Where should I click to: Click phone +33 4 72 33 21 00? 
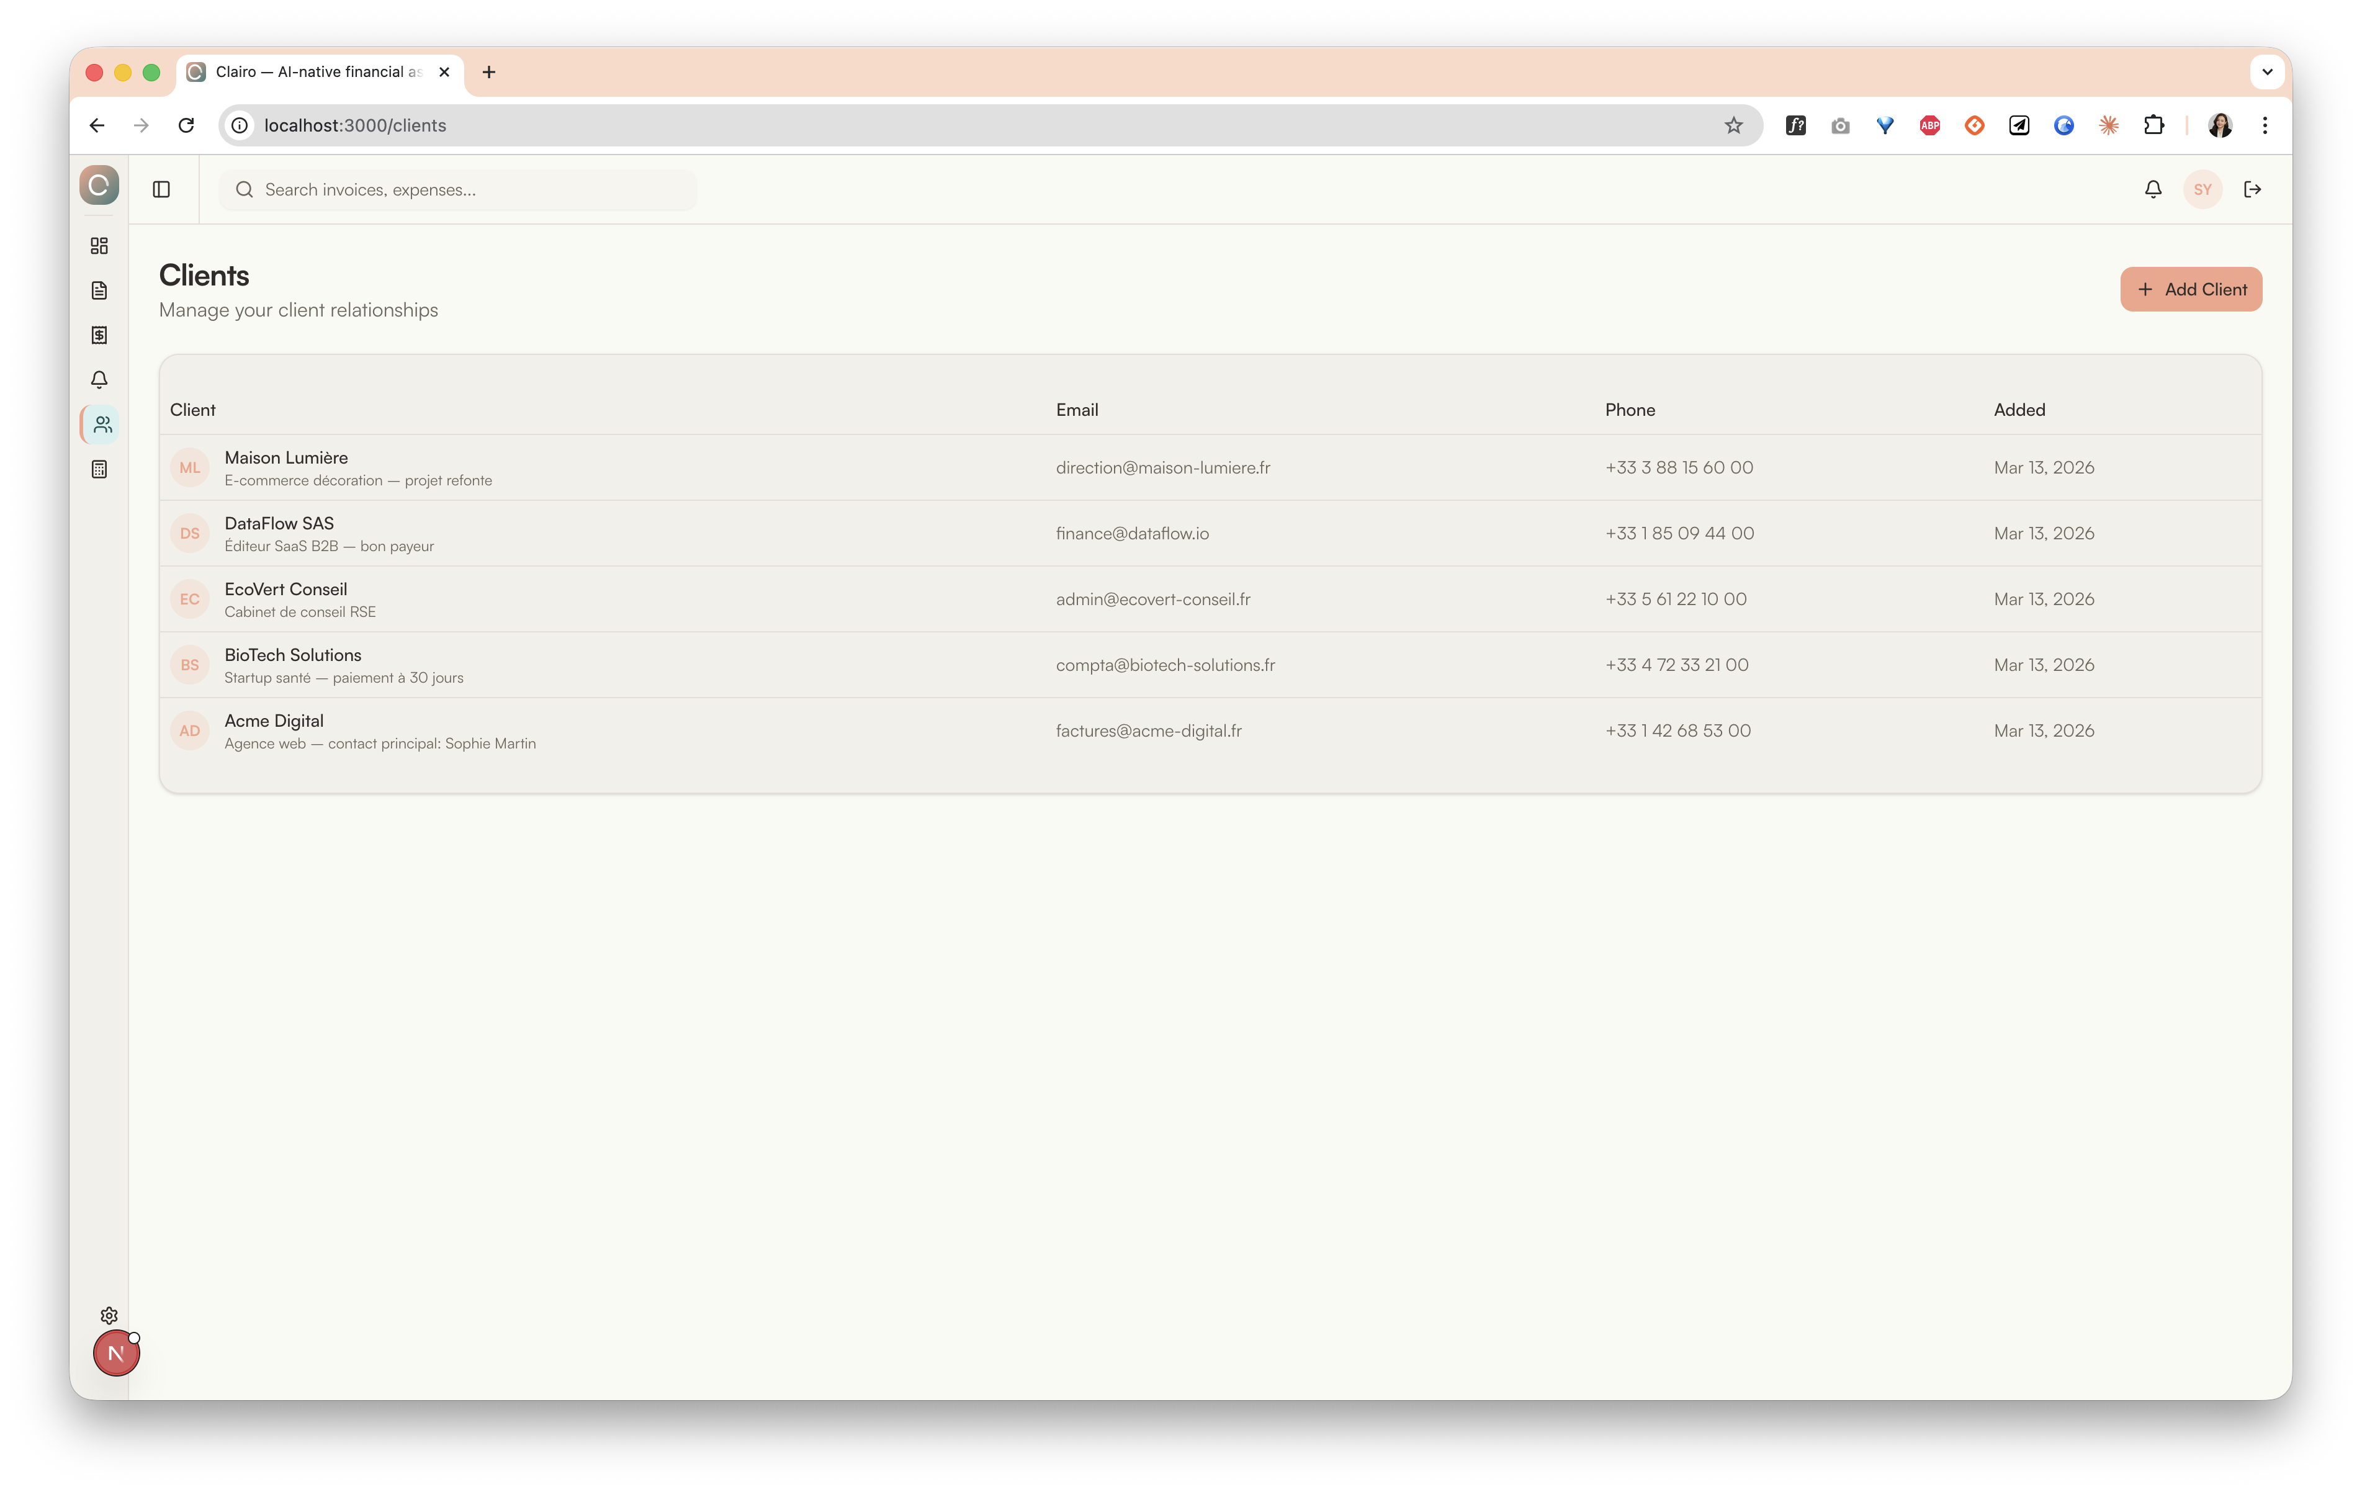click(1676, 665)
